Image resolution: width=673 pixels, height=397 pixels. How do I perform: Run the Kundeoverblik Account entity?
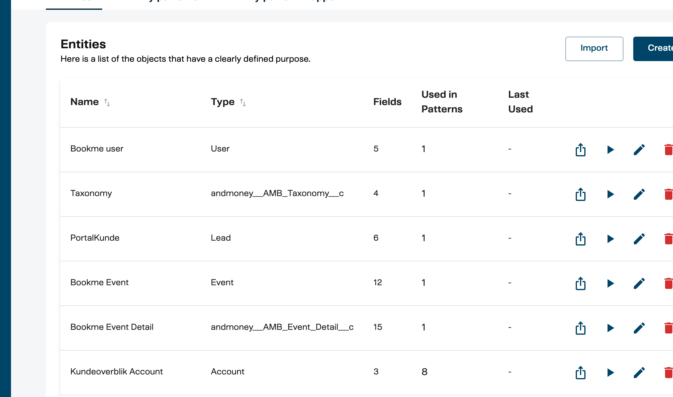point(610,373)
